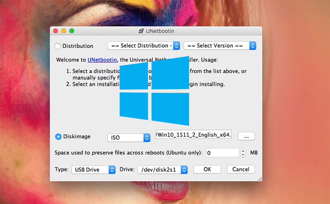Click the persistence space MB input field

223,153
